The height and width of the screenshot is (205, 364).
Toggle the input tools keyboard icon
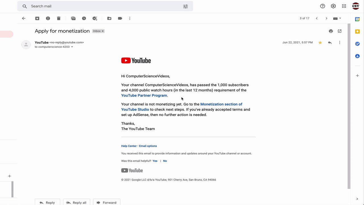[x=335, y=19]
